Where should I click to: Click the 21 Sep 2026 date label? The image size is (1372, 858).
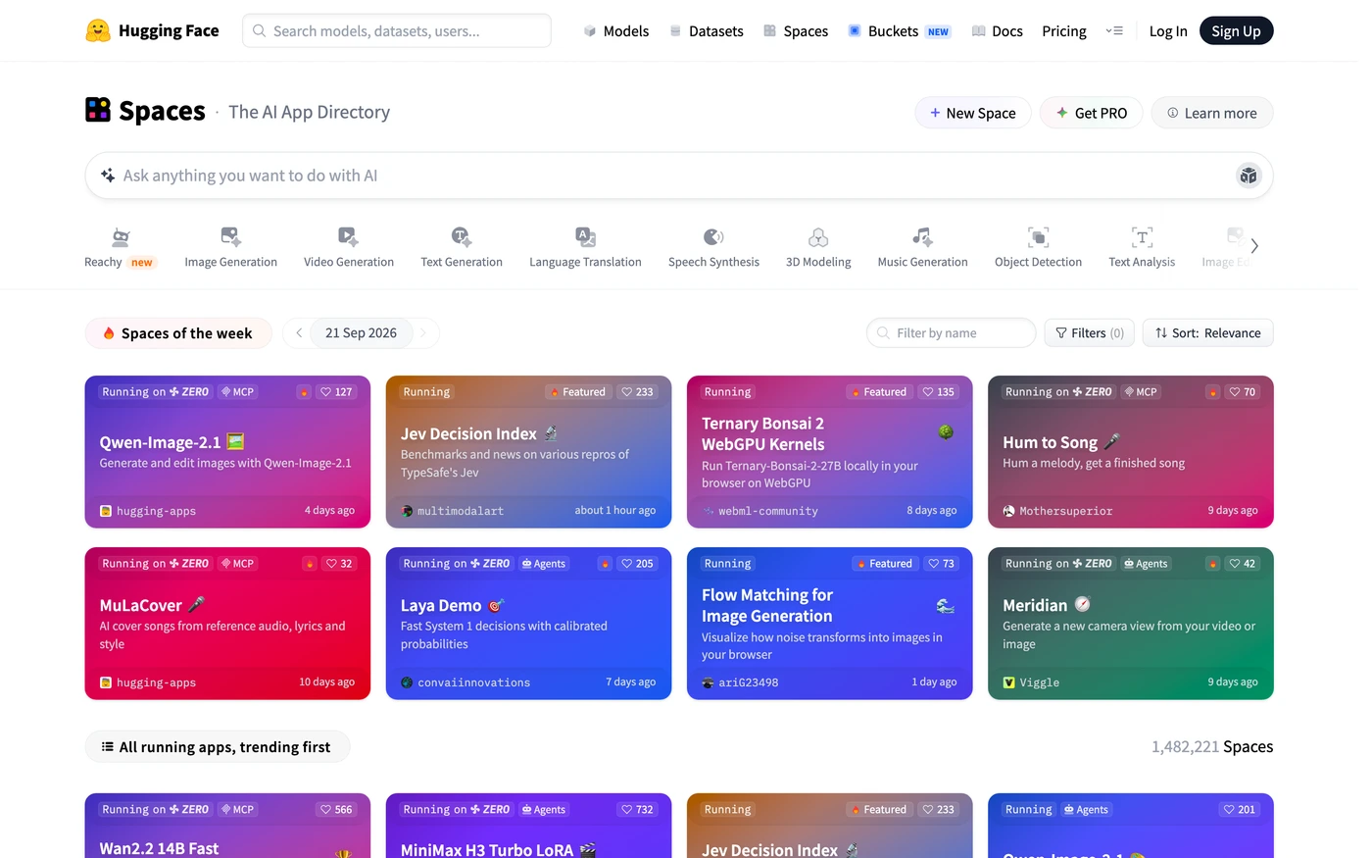(361, 333)
